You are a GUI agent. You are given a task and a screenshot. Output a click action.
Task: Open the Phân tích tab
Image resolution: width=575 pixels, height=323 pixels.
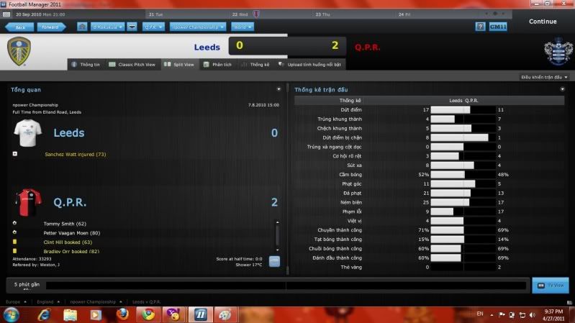coord(217,65)
